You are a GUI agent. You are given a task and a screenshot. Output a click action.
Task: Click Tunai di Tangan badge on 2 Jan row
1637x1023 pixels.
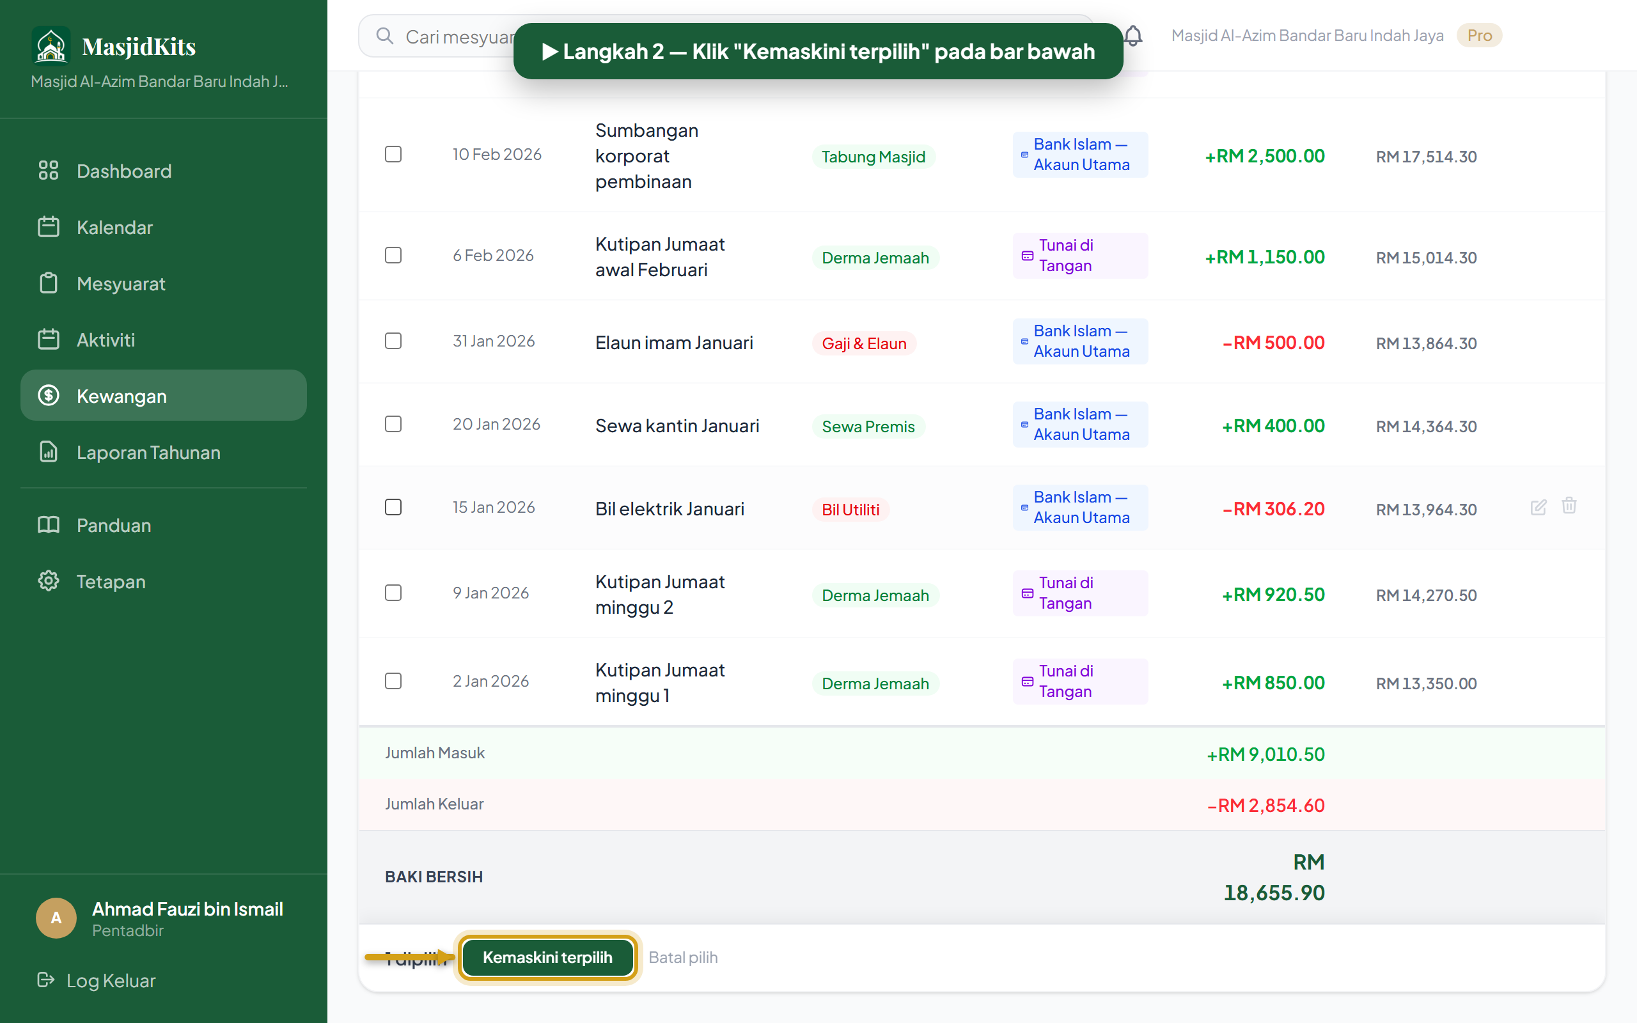1080,681
